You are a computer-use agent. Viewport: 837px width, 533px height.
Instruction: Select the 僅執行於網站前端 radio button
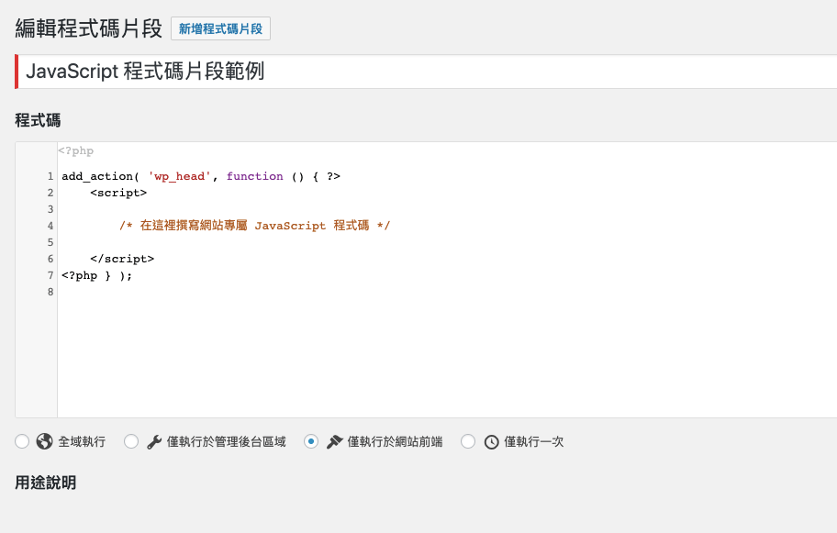click(x=311, y=441)
